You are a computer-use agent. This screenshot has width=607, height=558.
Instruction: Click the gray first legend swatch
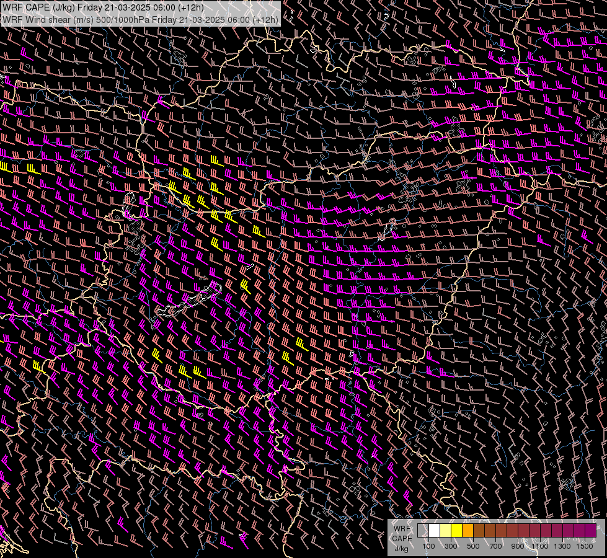[x=423, y=530]
